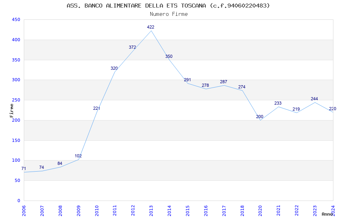The width and height of the screenshot is (337, 218).
Task: Click data label 372 for 2012
Action: click(132, 47)
